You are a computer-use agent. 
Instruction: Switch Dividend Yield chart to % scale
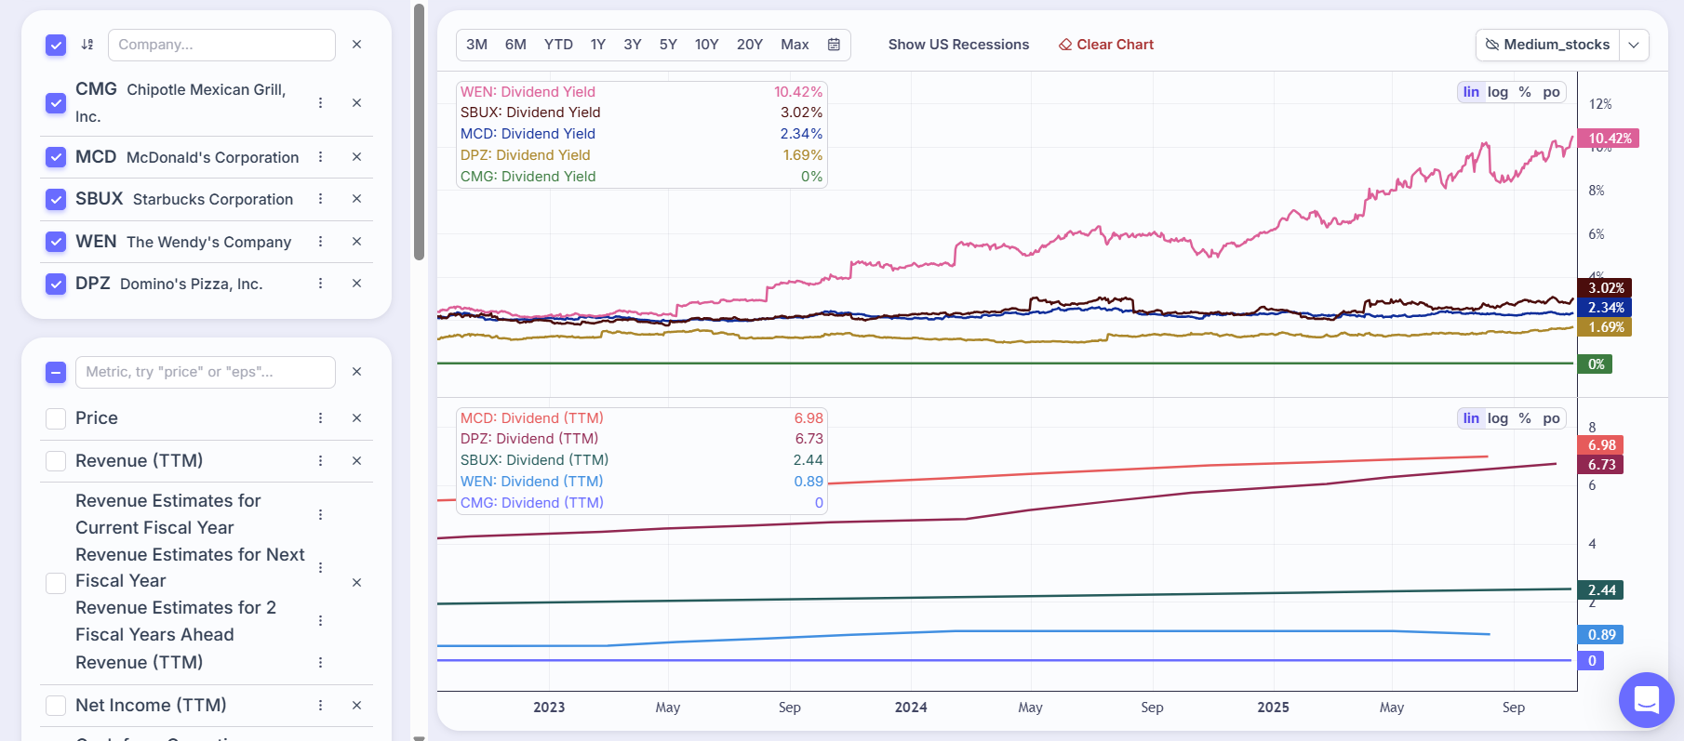1525,92
